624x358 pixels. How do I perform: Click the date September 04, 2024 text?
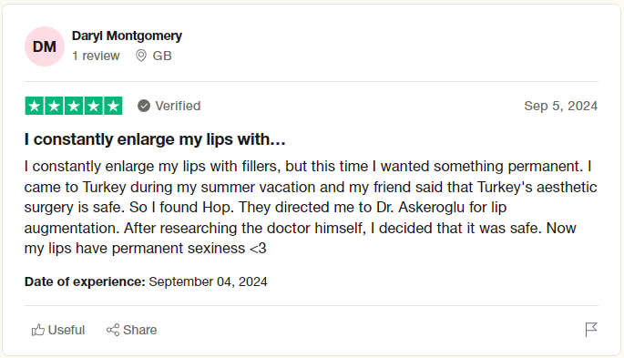click(208, 281)
